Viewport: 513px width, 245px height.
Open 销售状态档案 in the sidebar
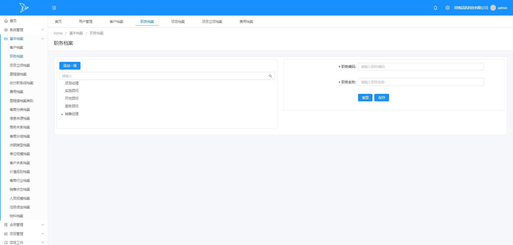point(20,189)
